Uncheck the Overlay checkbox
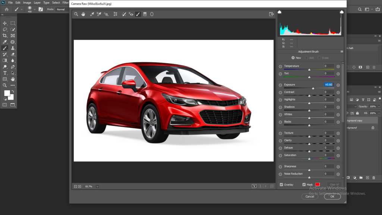The image size is (382, 215). [281, 184]
